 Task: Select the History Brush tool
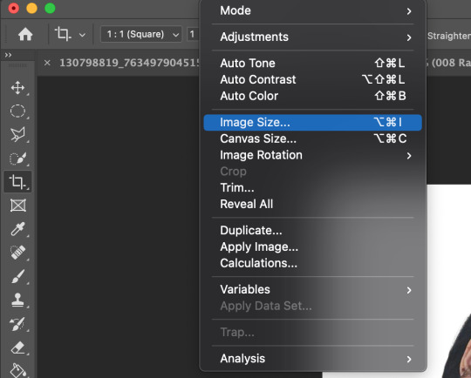coord(17,324)
